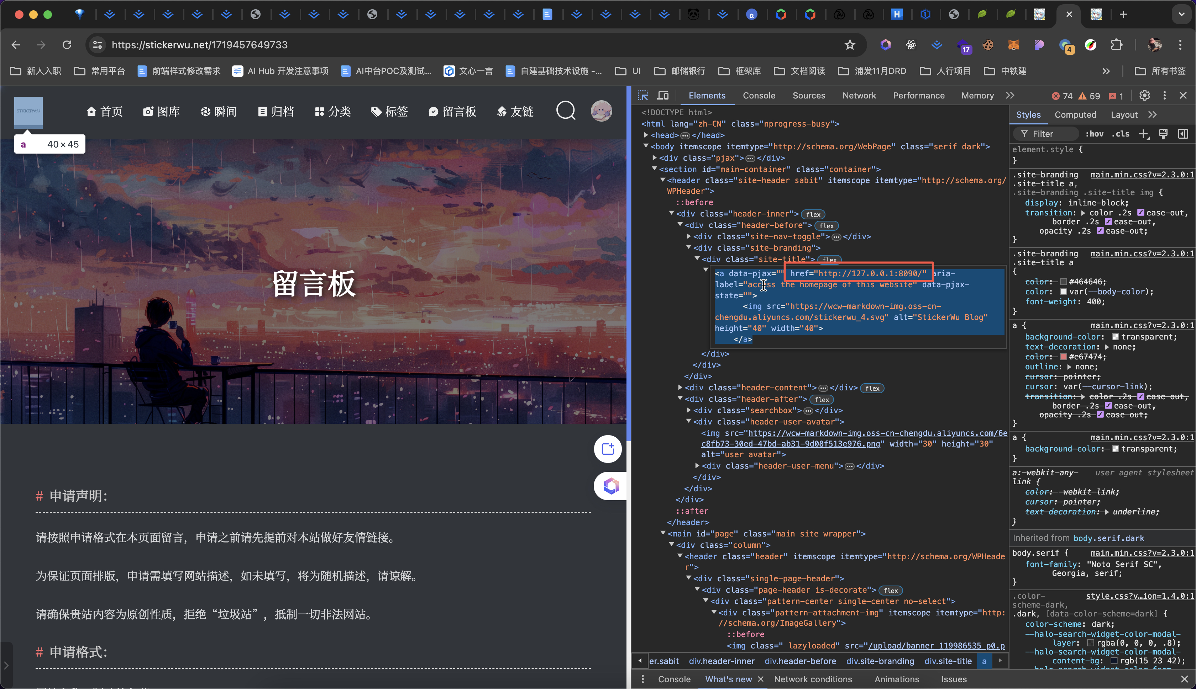Open Network conditions drawer tab
Viewport: 1196px width, 689px height.
(x=813, y=679)
